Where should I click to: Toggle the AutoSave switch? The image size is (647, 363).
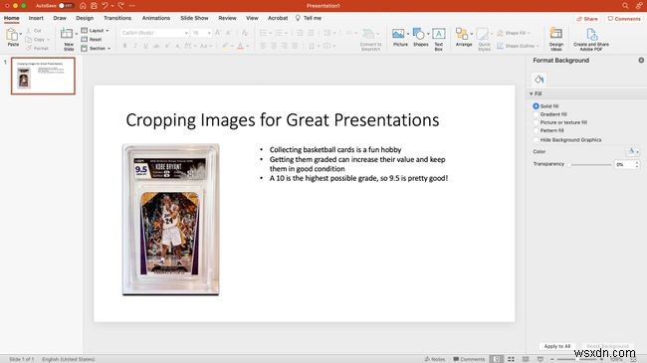coord(66,6)
